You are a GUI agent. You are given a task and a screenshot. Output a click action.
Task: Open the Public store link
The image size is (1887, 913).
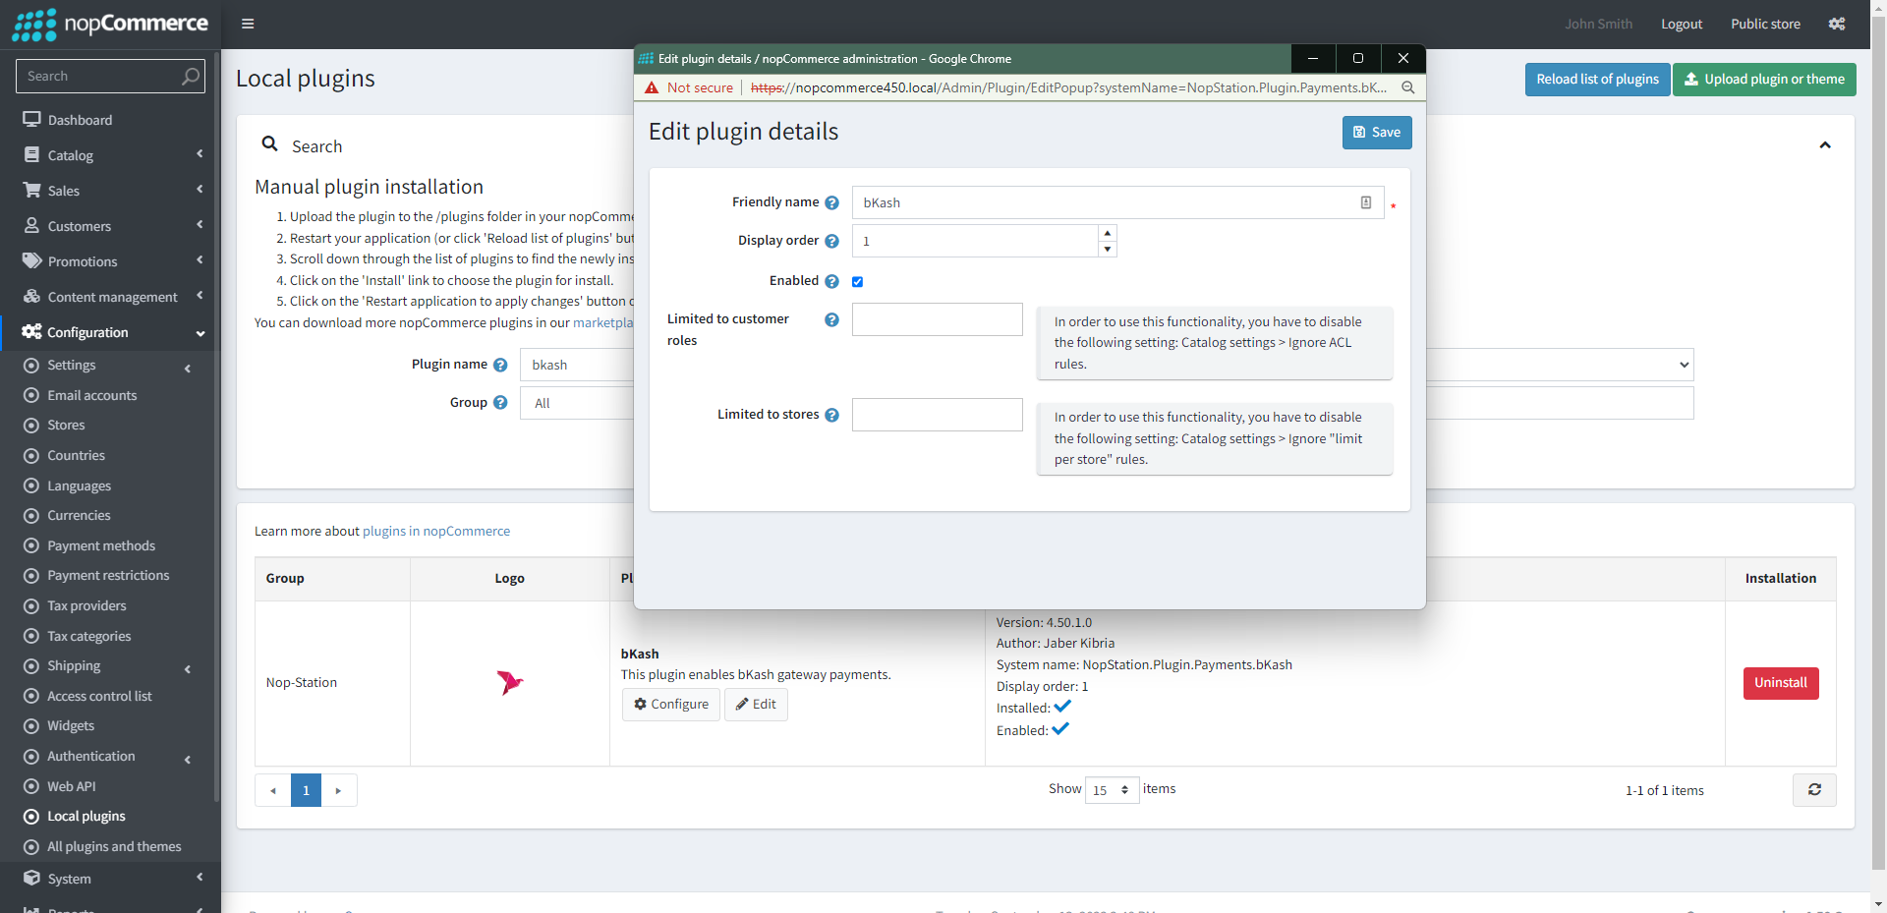pos(1765,24)
